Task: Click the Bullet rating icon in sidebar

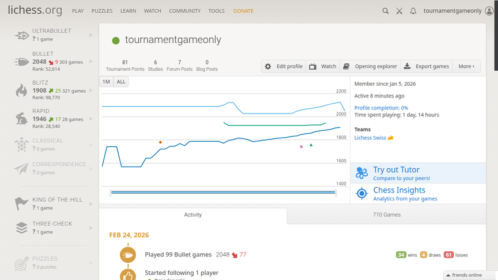Action: [21, 62]
